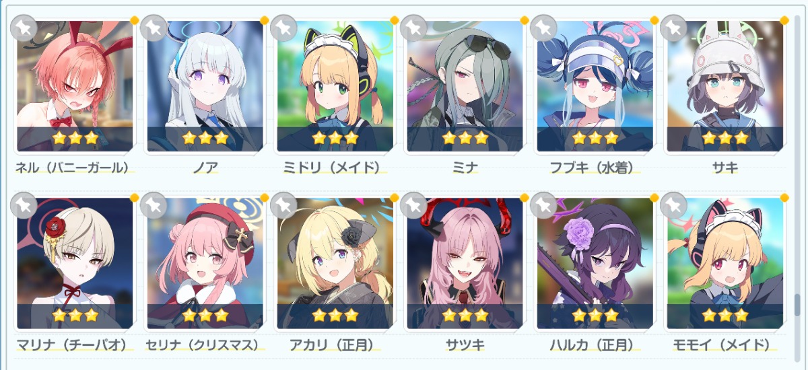The height and width of the screenshot is (370, 808).
Task: Pin the ハルカ（正月） character
Action: [543, 205]
